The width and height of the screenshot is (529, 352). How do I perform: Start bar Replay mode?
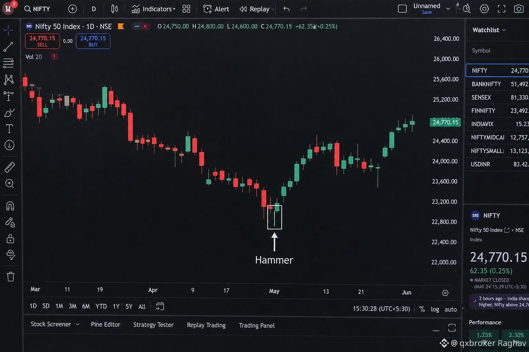pyautogui.click(x=255, y=9)
